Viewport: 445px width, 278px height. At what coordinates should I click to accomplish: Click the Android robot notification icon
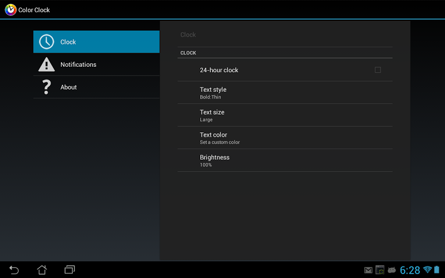point(392,270)
